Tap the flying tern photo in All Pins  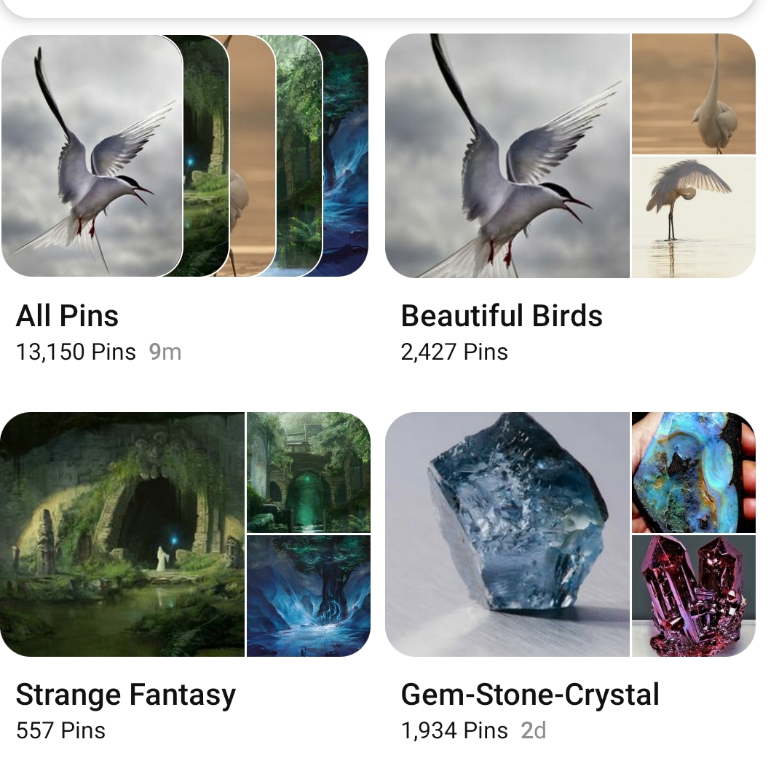(x=92, y=156)
